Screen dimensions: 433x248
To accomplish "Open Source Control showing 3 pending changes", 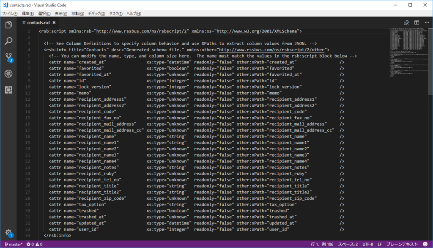I will tap(8, 57).
